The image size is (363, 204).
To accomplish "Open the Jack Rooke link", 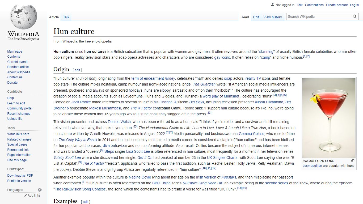I will 81,102.
